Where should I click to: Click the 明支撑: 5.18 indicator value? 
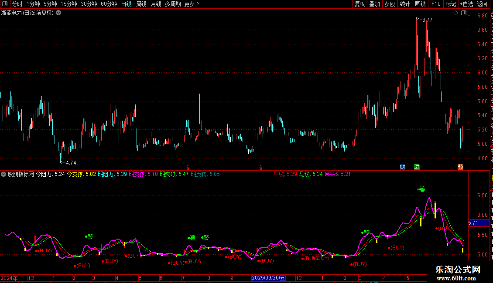coord(144,174)
